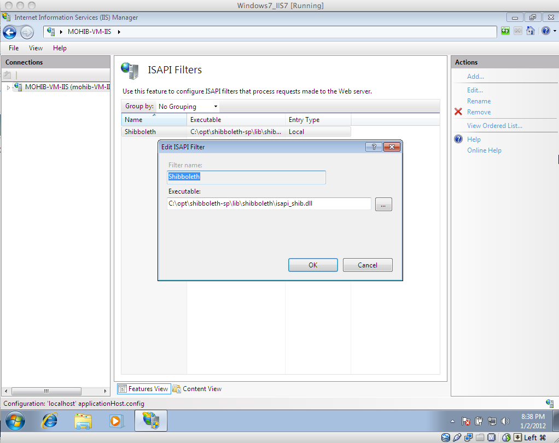Viewport: 559px width, 443px height.
Task: Open the Group by No Grouping dropdown
Action: click(x=188, y=107)
